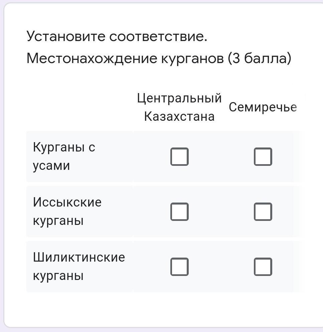Click the Установите соответствие question title
This screenshot has width=323, height=332.
pyautogui.click(x=117, y=36)
